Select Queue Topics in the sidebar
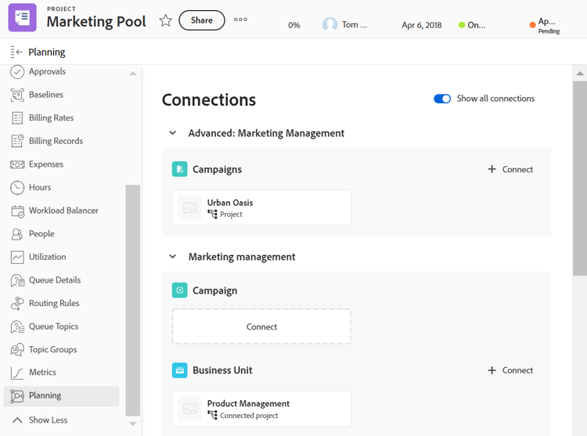Viewport: 587px width, 436px height. (x=53, y=326)
